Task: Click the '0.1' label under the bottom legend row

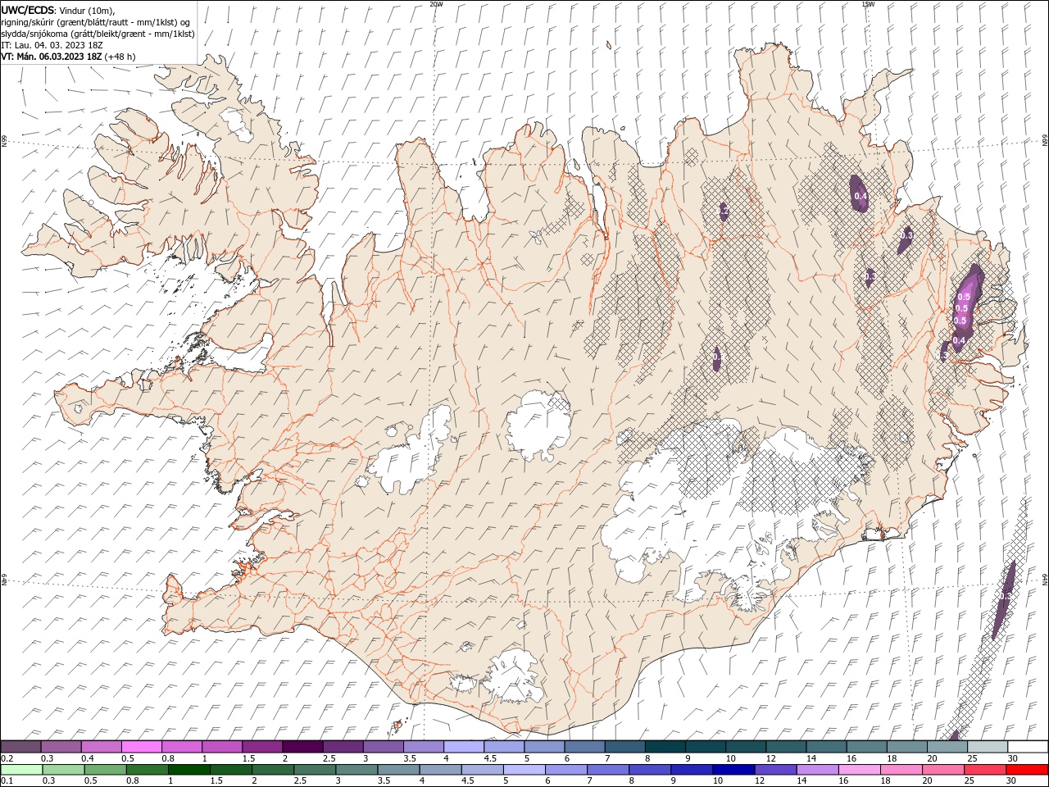Action: point(7,781)
